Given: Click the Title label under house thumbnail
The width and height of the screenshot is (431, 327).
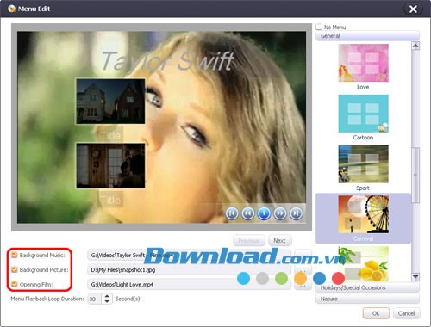Looking at the screenshot, I should tap(110, 135).
